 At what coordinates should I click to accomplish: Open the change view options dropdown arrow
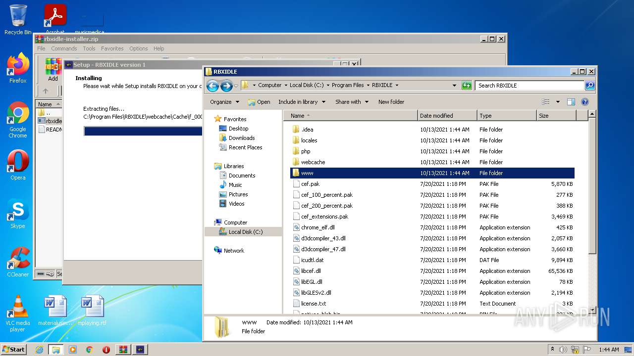click(558, 102)
